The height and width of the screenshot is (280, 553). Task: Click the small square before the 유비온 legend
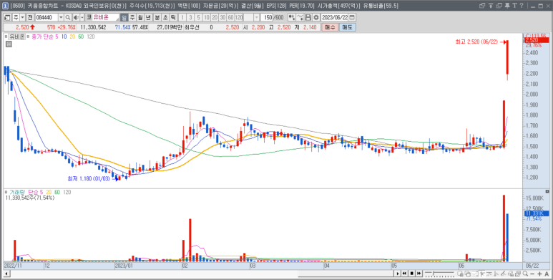click(x=6, y=37)
